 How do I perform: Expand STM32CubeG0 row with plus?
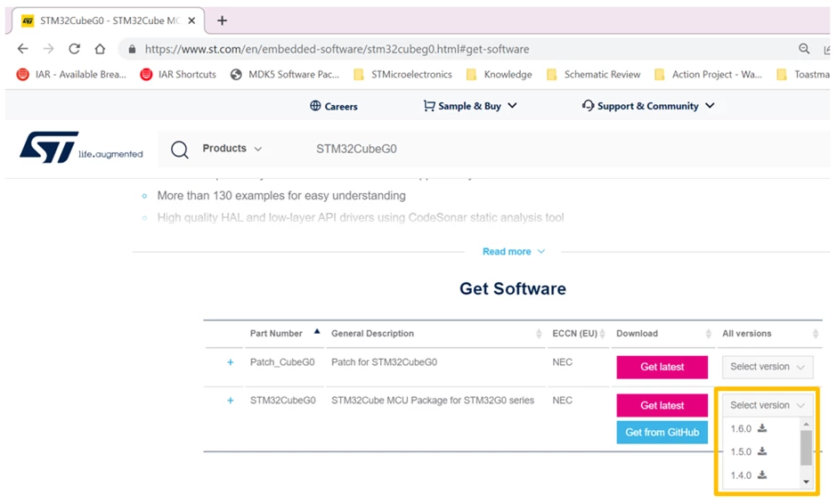(230, 400)
